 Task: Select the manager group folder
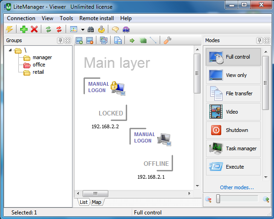point(38,57)
